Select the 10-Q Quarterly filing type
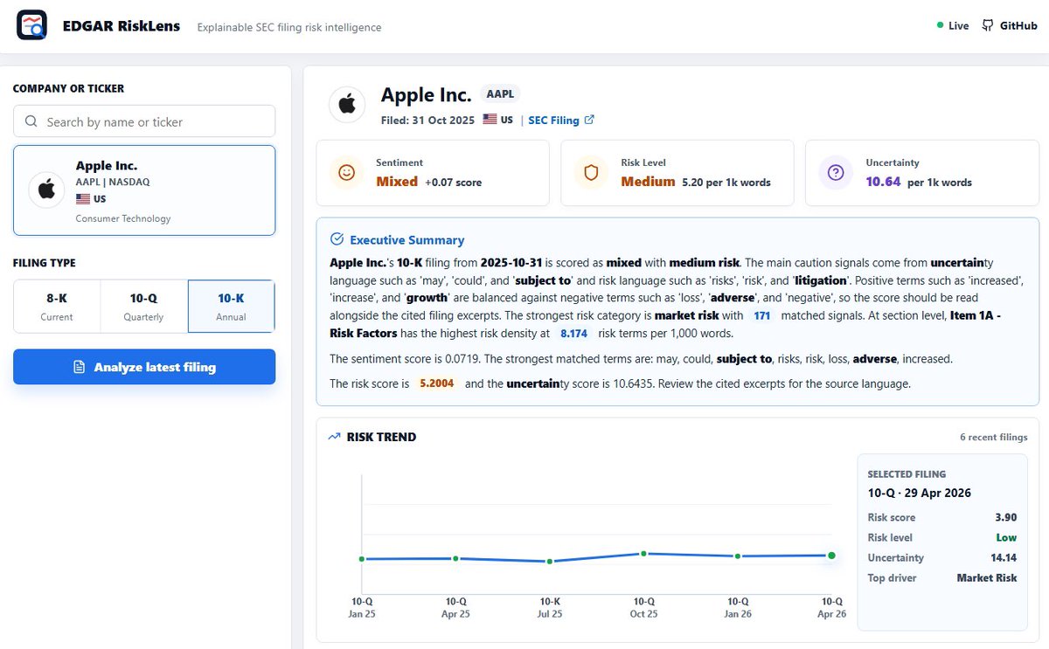This screenshot has height=649, width=1049. point(143,307)
